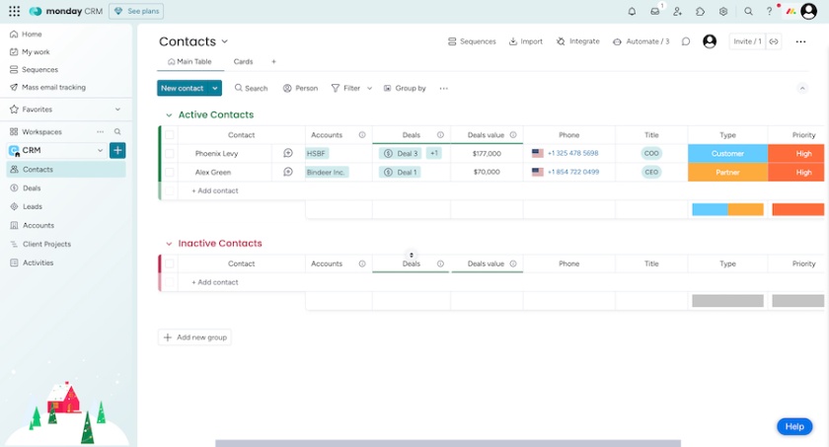829x447 pixels.
Task: Click the search everything magnifier icon
Action: click(x=748, y=11)
